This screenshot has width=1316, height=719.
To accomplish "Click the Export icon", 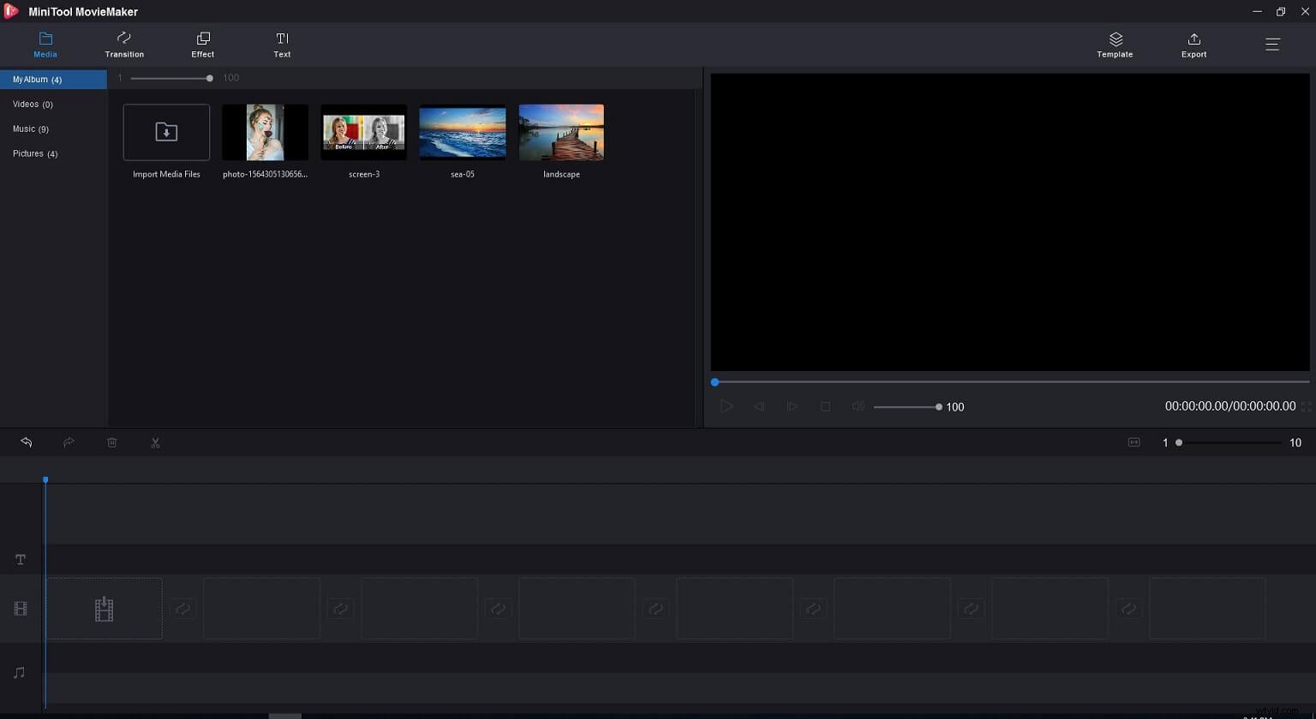I will coord(1193,44).
